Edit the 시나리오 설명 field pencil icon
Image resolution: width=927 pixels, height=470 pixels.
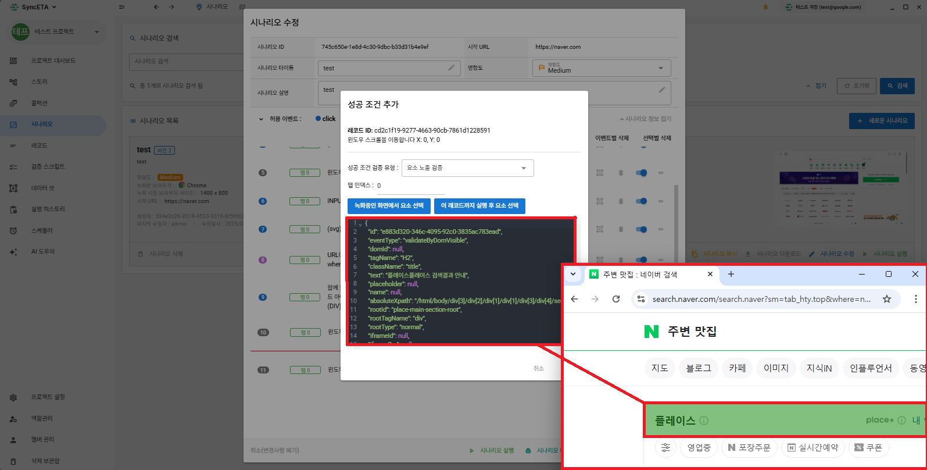point(661,90)
